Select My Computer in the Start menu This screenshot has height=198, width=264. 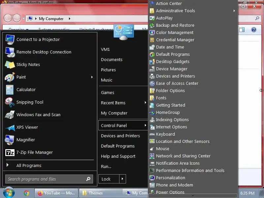[114, 113]
